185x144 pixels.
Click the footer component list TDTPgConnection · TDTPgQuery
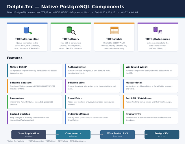pos(57,141)
